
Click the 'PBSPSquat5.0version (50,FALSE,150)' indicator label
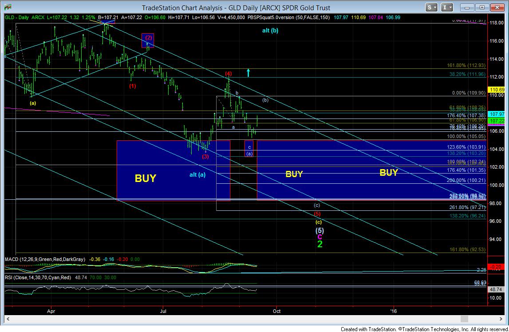coord(288,17)
